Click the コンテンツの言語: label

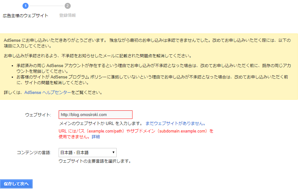coord(34,153)
